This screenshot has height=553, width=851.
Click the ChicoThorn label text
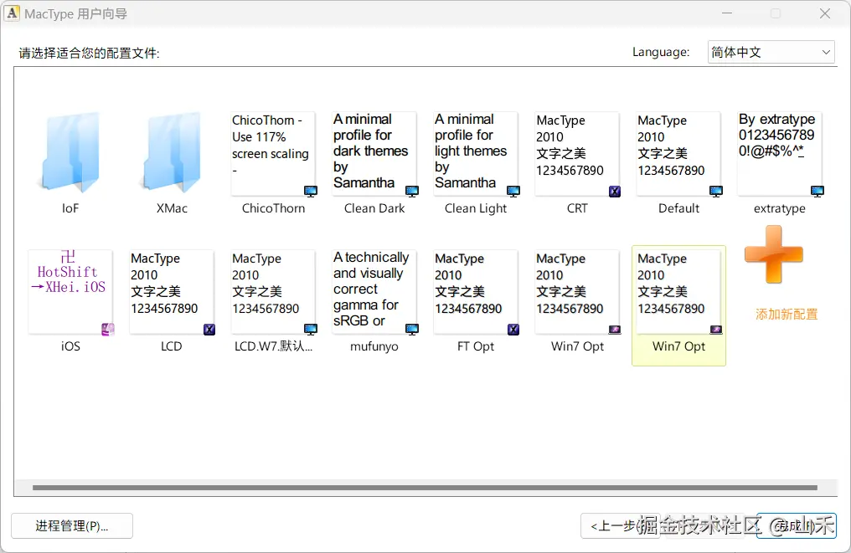[x=273, y=208]
